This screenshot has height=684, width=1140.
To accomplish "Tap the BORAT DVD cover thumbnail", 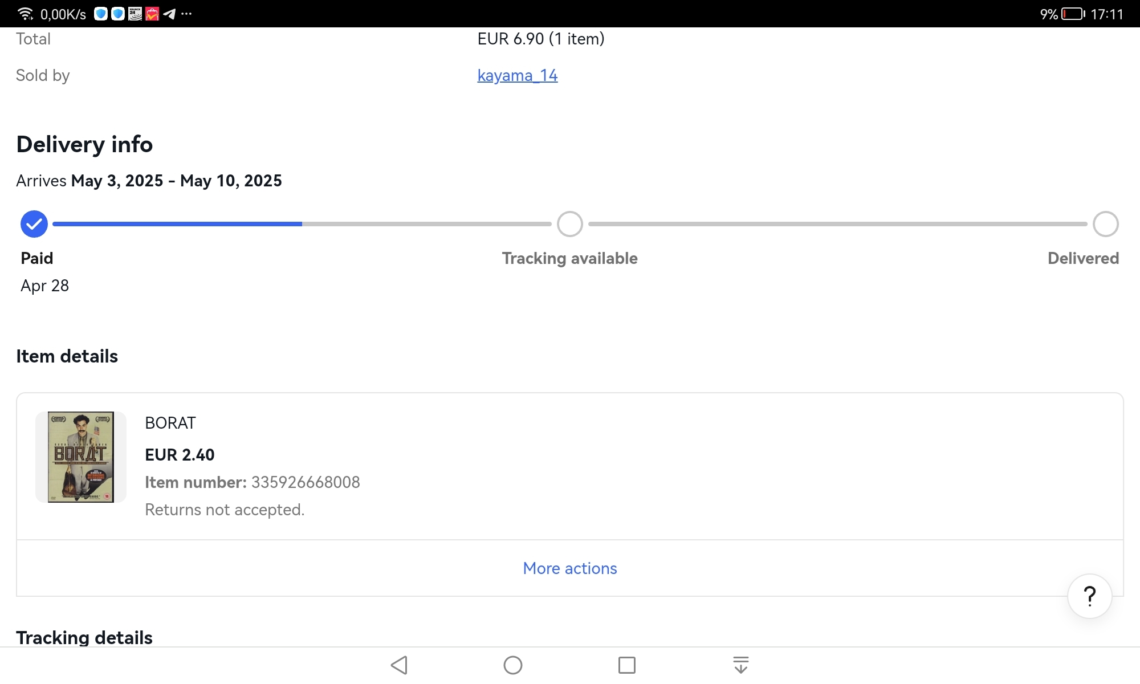I will pos(81,457).
